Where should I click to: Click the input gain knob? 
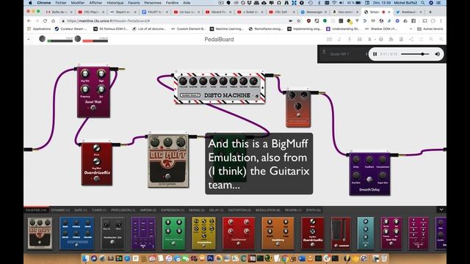click(43, 39)
